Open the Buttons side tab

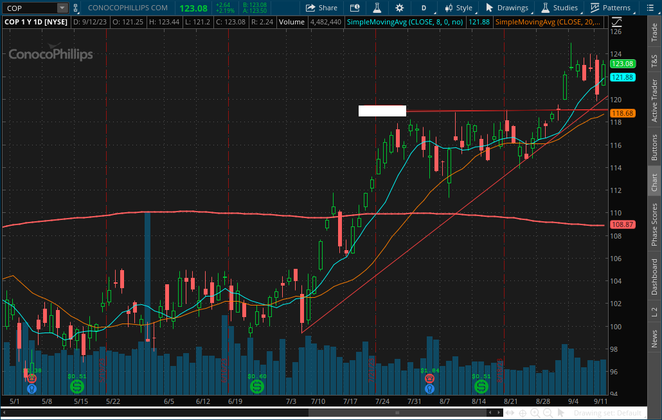(x=654, y=147)
